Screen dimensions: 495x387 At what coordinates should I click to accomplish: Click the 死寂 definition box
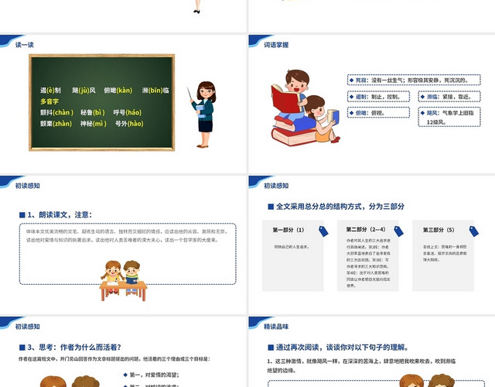414,80
